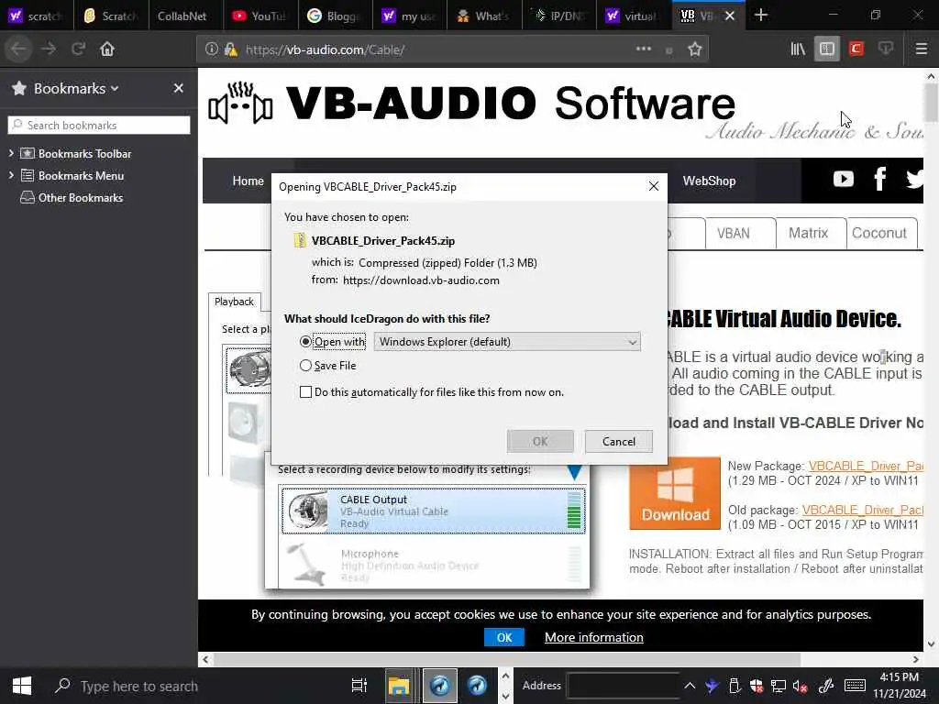This screenshot has height=704, width=939.
Task: Switch to the Blogger browser tab
Action: (x=335, y=16)
